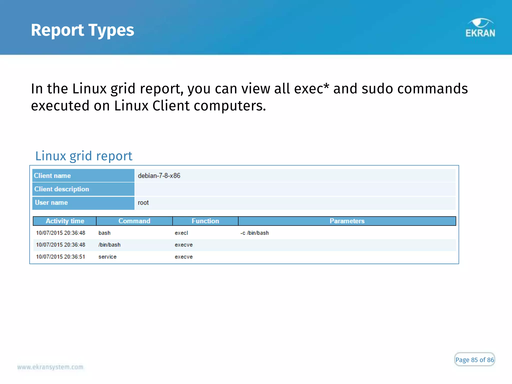The image size is (512, 384).
Task: Click the Linux grid report heading
Action: click(x=84, y=156)
